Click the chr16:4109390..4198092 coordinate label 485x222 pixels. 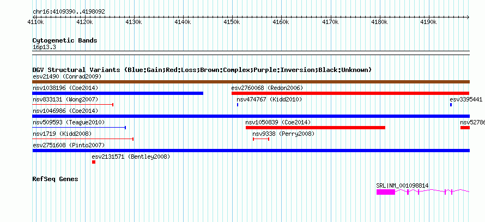coord(69,12)
